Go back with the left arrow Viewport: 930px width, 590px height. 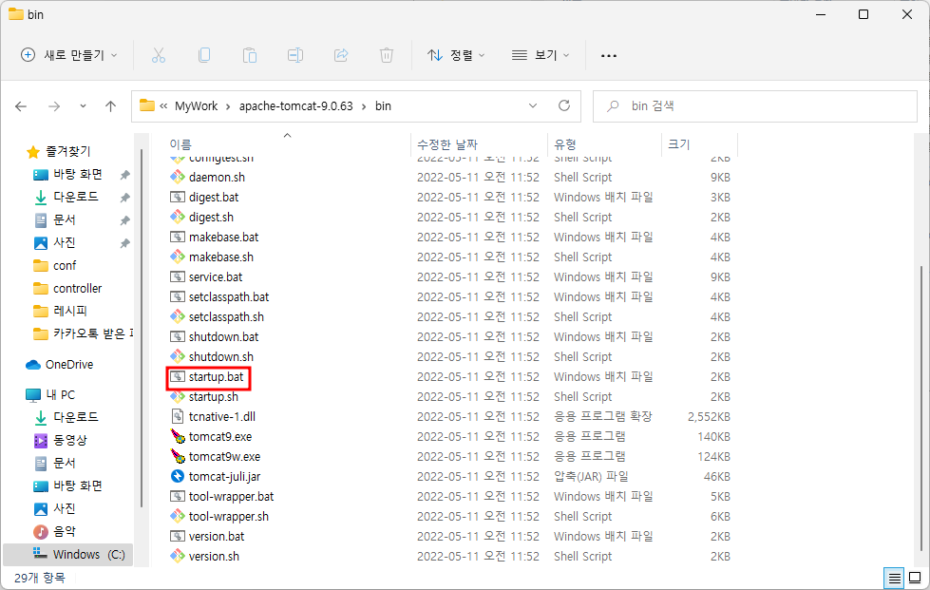coord(21,106)
